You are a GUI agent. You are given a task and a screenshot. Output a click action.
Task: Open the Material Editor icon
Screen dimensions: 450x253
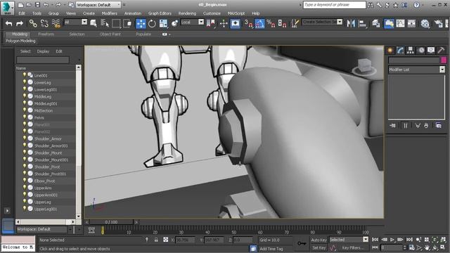point(425,23)
